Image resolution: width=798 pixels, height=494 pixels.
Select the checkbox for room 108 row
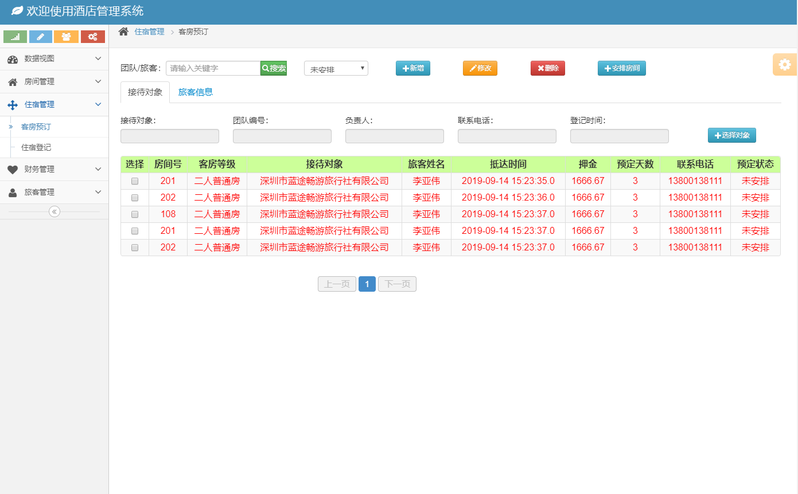[135, 214]
